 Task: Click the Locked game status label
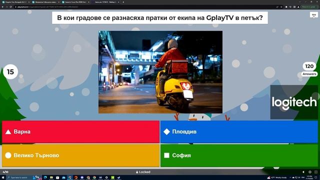(143, 172)
